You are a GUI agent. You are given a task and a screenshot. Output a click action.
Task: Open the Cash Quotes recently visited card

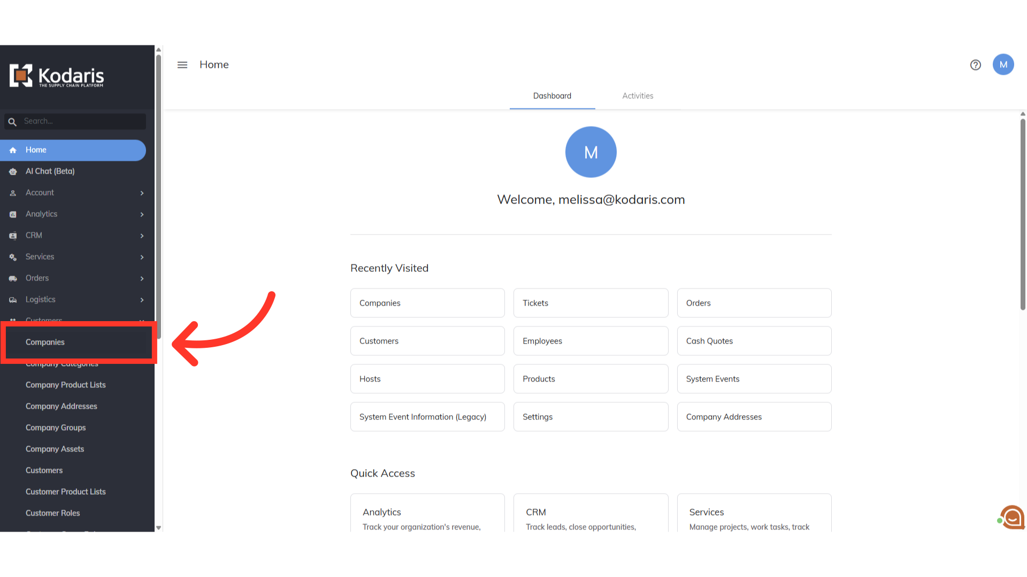click(x=754, y=341)
